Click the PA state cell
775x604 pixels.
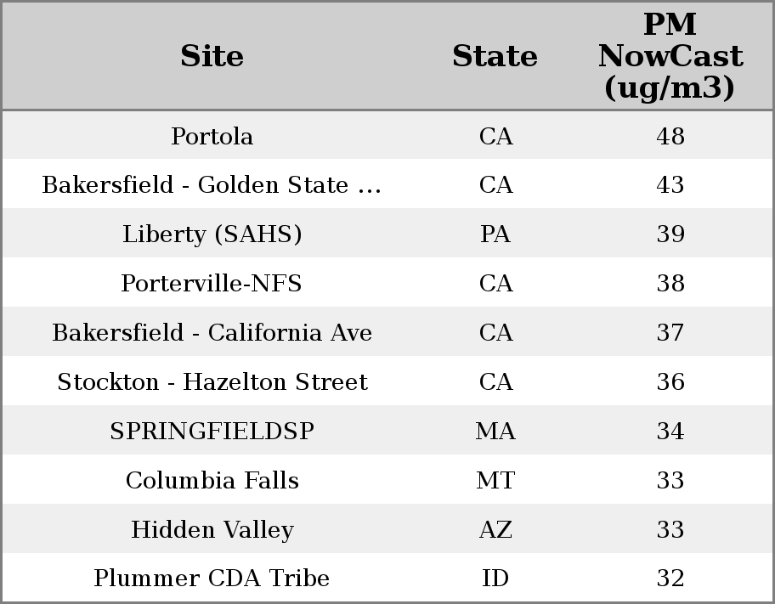(495, 234)
